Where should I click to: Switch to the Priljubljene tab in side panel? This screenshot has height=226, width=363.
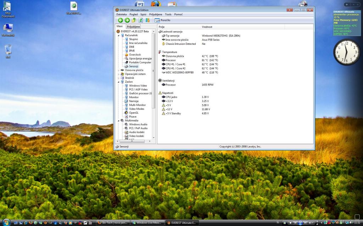[133, 26]
